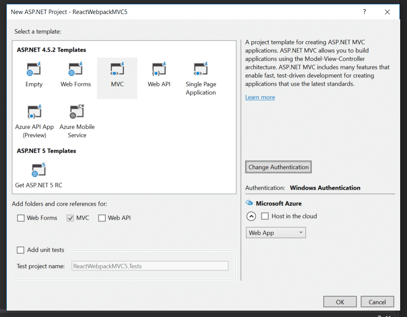Close the New ASP.NET Project dialog
Screen dimensions: 407x317
[387, 12]
